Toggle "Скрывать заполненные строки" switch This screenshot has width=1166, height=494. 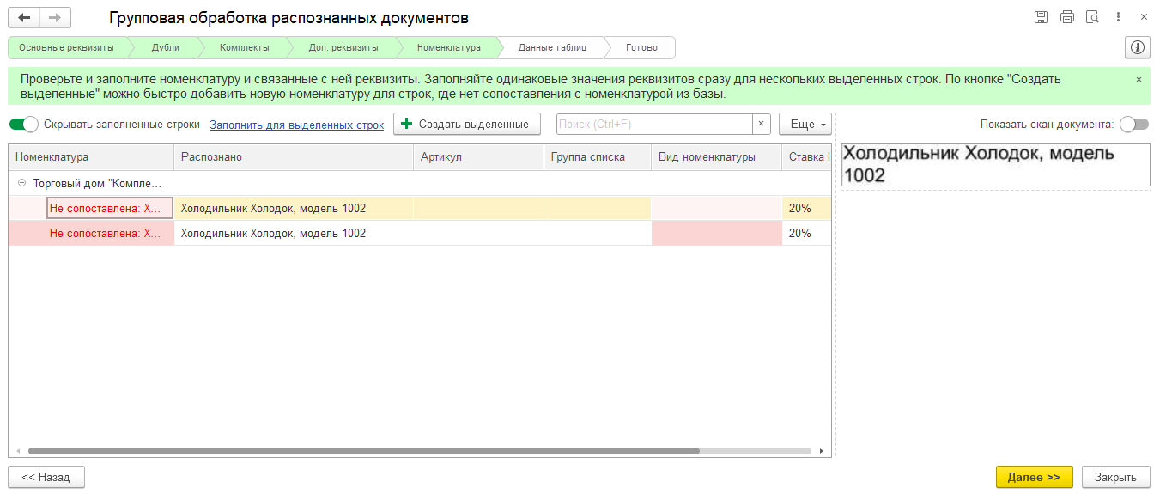pos(24,125)
